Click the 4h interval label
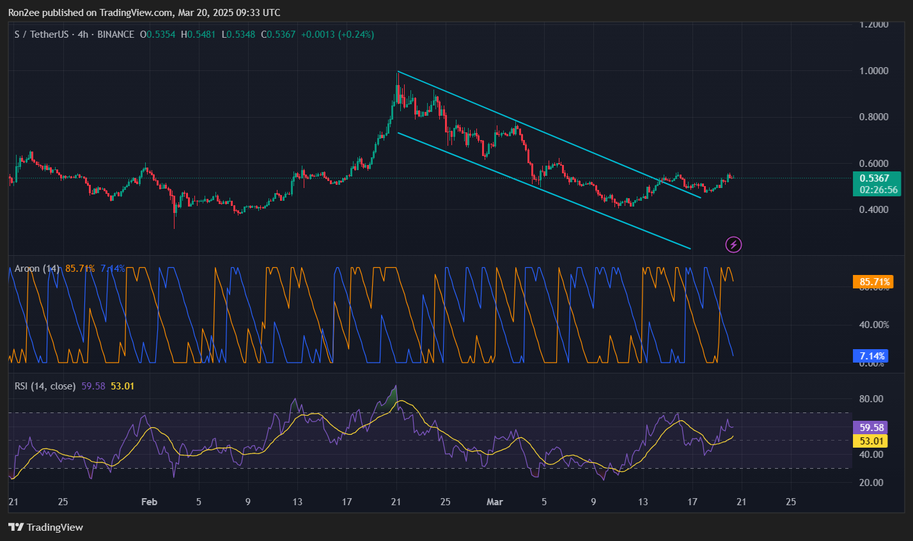This screenshot has height=541, width=913. pos(83,35)
